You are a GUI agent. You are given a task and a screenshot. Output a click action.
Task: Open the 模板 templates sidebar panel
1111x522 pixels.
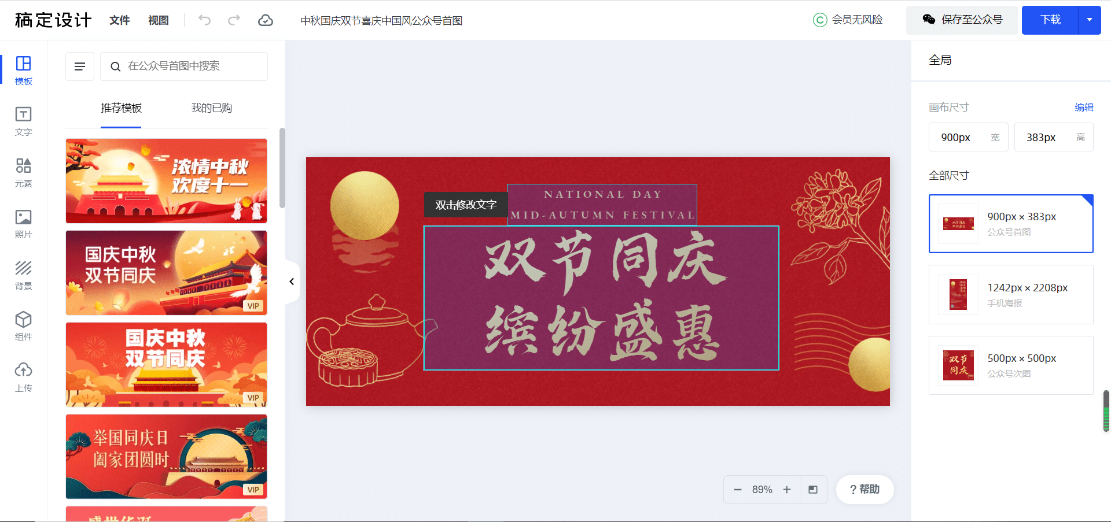tap(24, 71)
